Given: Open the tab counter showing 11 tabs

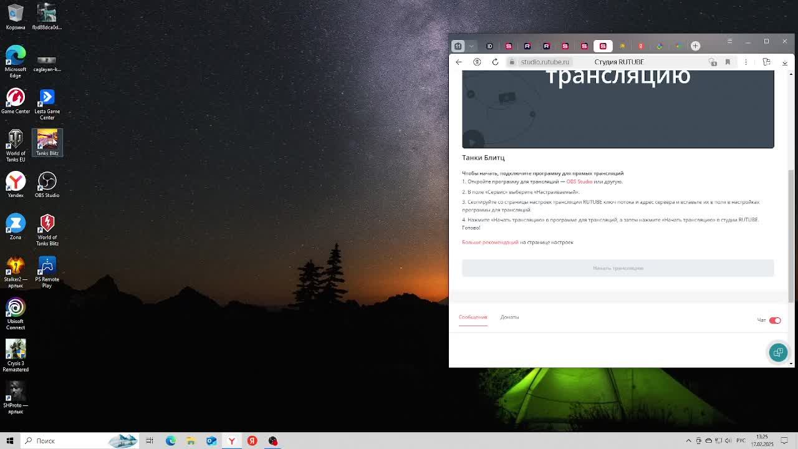Looking at the screenshot, I should click(458, 46).
